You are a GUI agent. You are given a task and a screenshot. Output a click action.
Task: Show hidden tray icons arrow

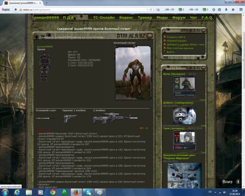click(x=215, y=192)
